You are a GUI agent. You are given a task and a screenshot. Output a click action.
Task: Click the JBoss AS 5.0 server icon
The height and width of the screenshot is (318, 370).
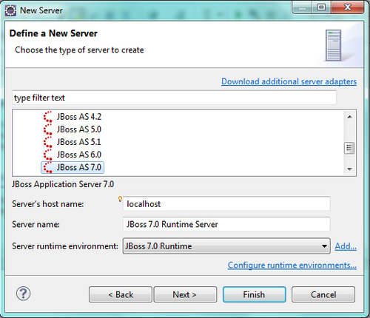(x=47, y=129)
